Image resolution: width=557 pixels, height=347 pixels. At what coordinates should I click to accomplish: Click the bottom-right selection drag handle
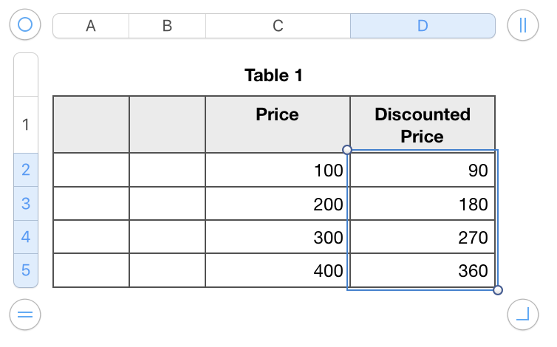pyautogui.click(x=498, y=290)
